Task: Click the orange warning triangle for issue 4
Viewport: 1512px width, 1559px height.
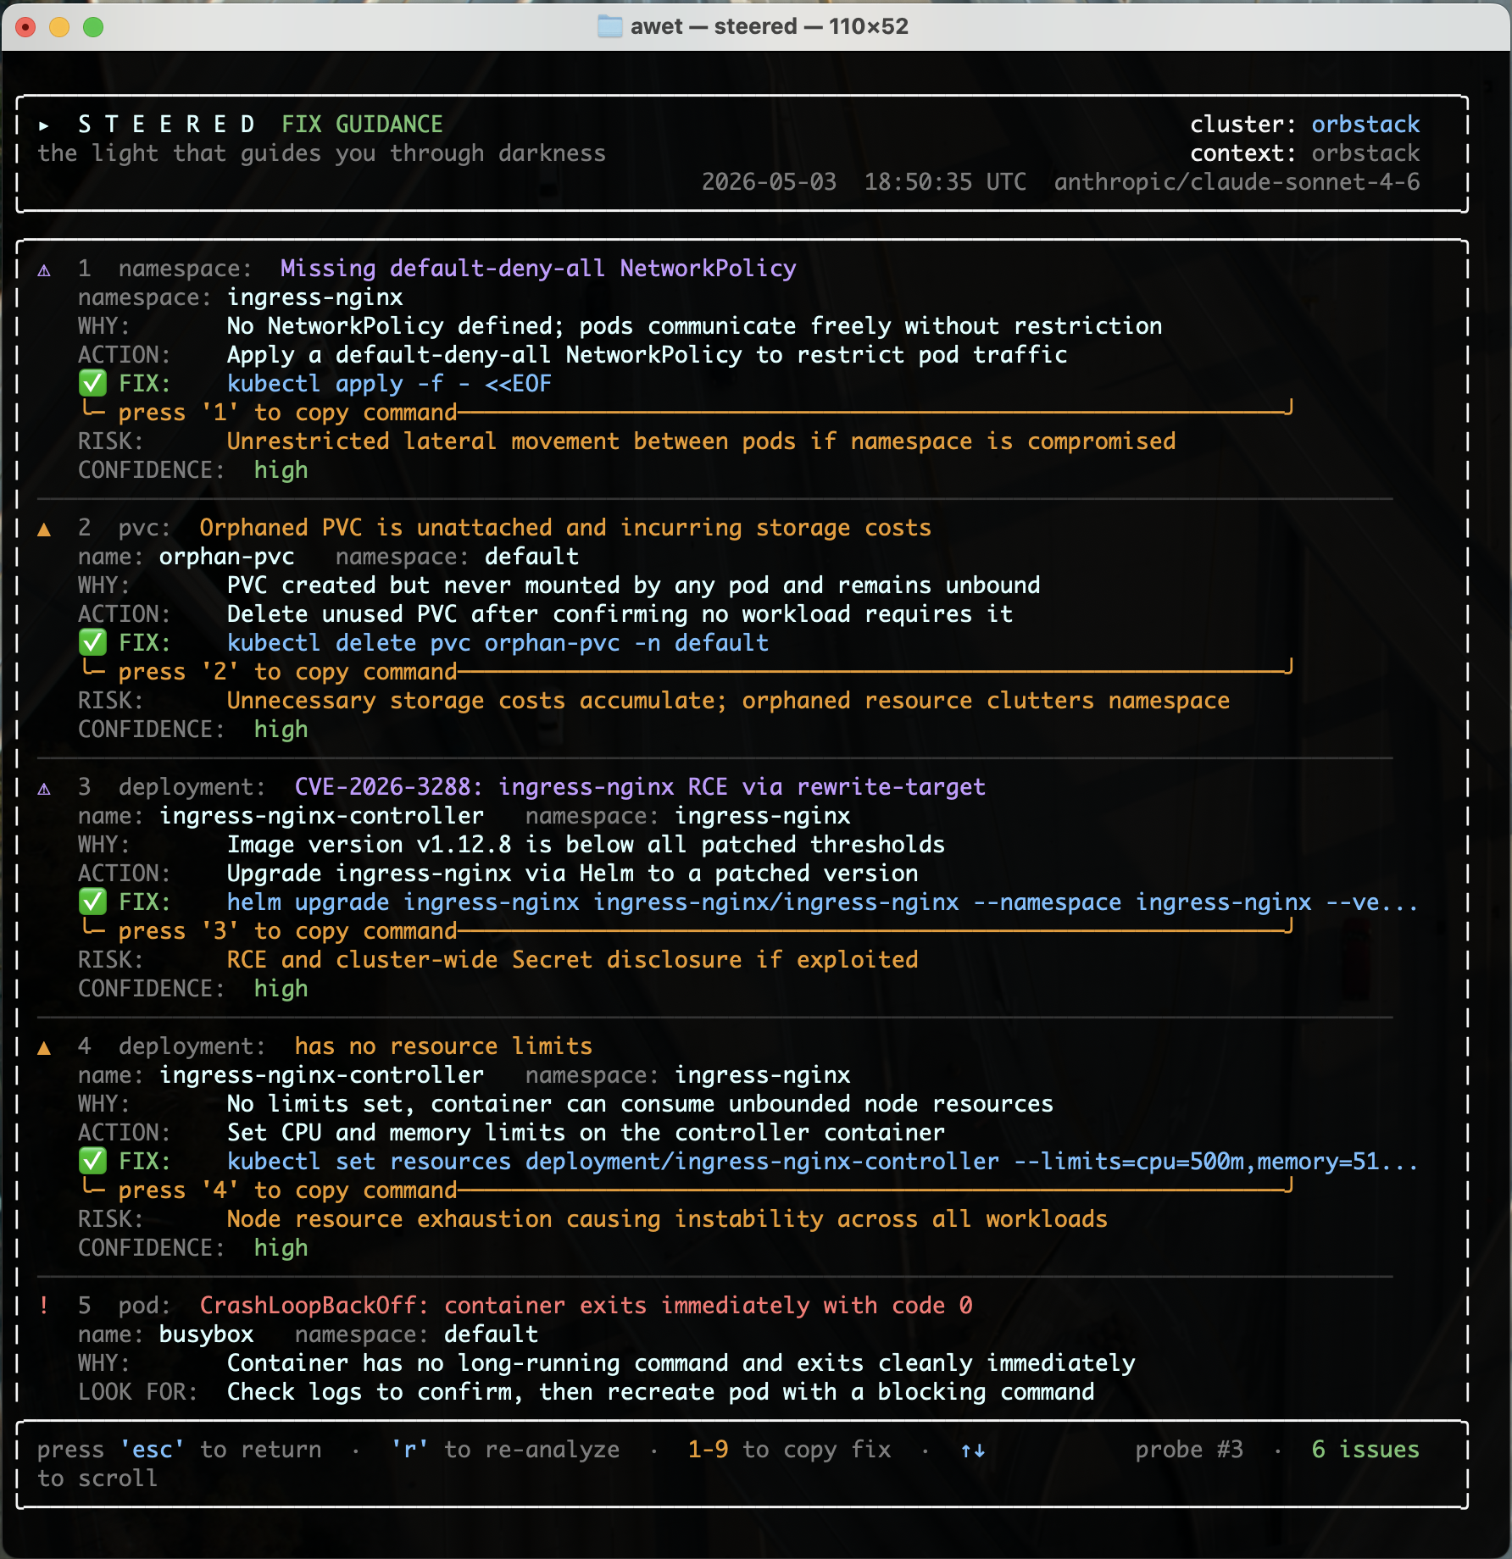Action: point(44,1048)
